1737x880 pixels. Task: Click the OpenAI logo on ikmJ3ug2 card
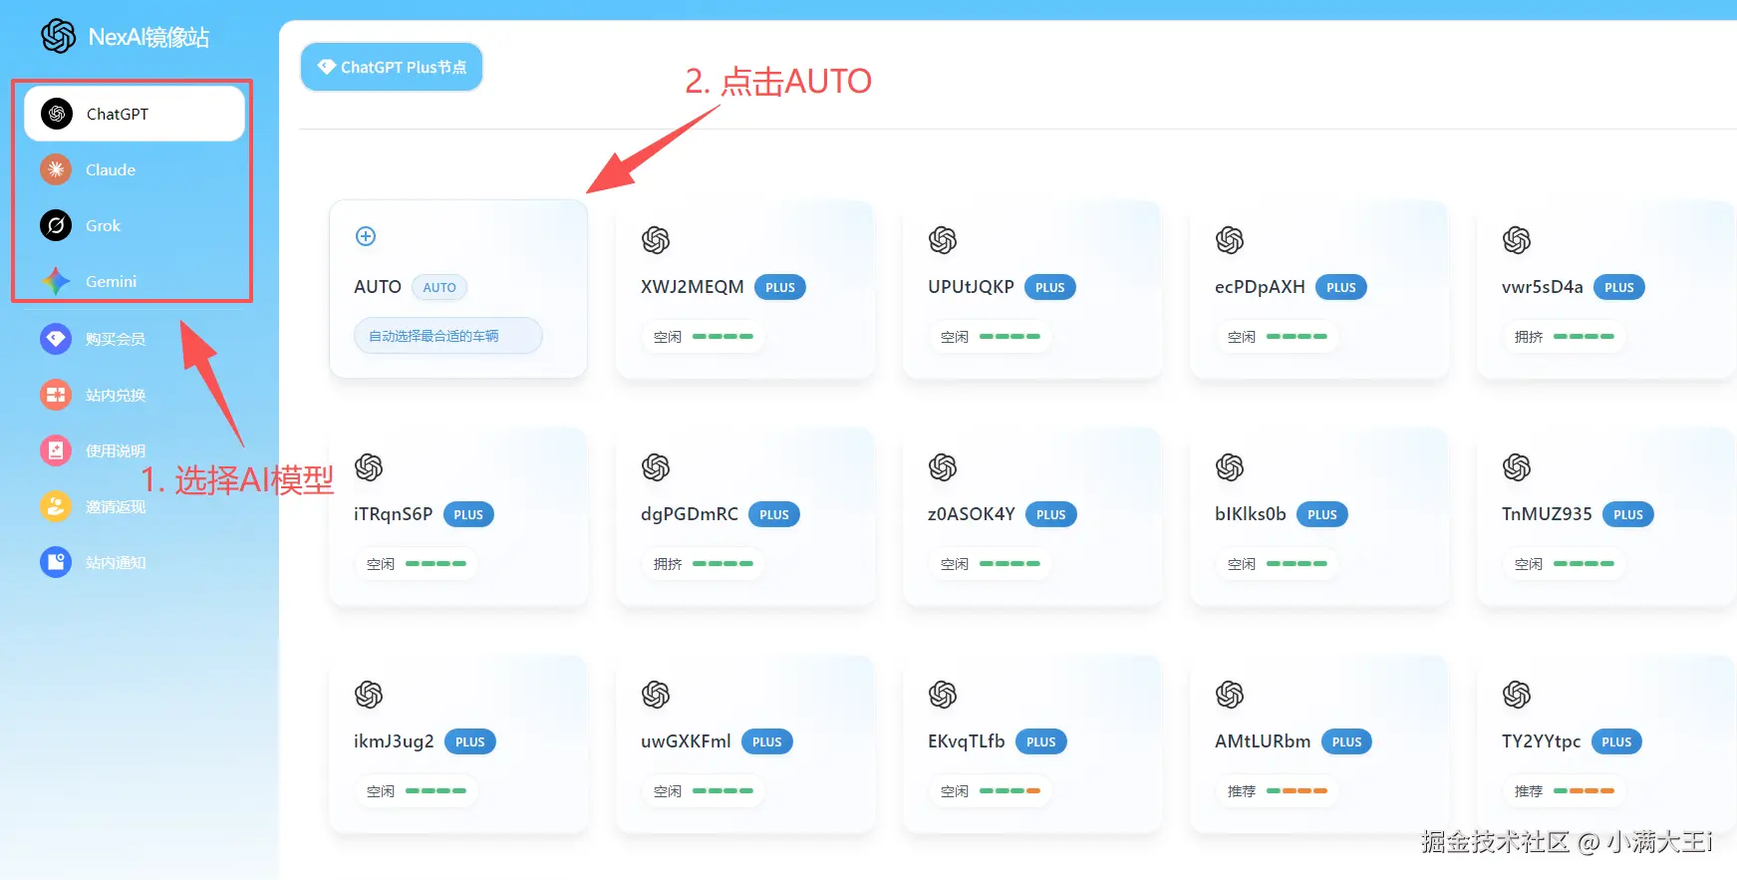369,695
